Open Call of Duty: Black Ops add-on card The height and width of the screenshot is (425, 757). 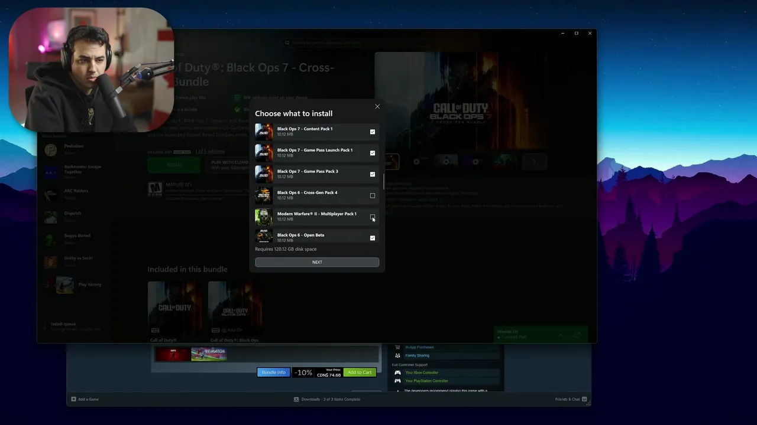click(235, 310)
